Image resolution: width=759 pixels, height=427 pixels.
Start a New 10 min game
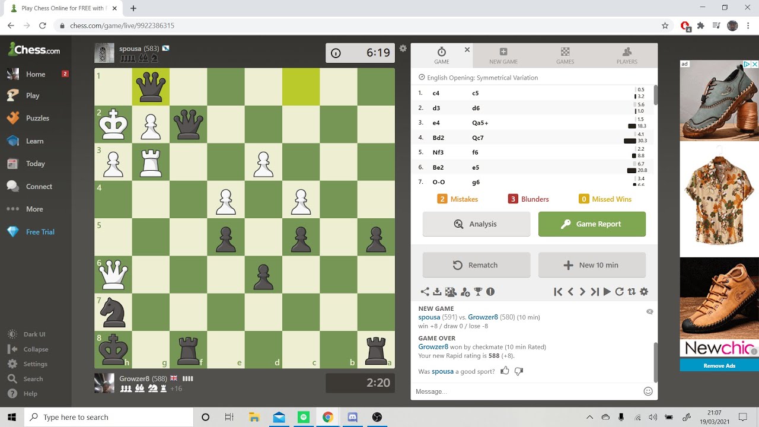click(x=592, y=265)
